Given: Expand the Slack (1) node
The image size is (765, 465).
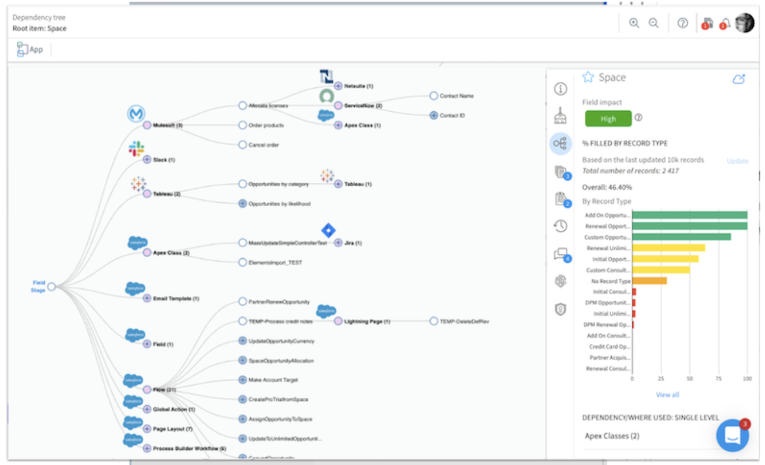Looking at the screenshot, I should (147, 159).
